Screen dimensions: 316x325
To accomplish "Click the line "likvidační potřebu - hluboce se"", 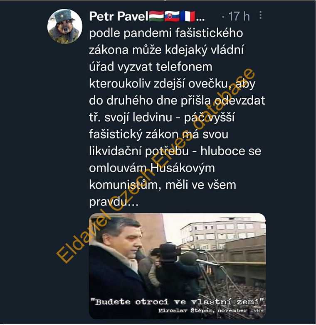I will point(175,151).
